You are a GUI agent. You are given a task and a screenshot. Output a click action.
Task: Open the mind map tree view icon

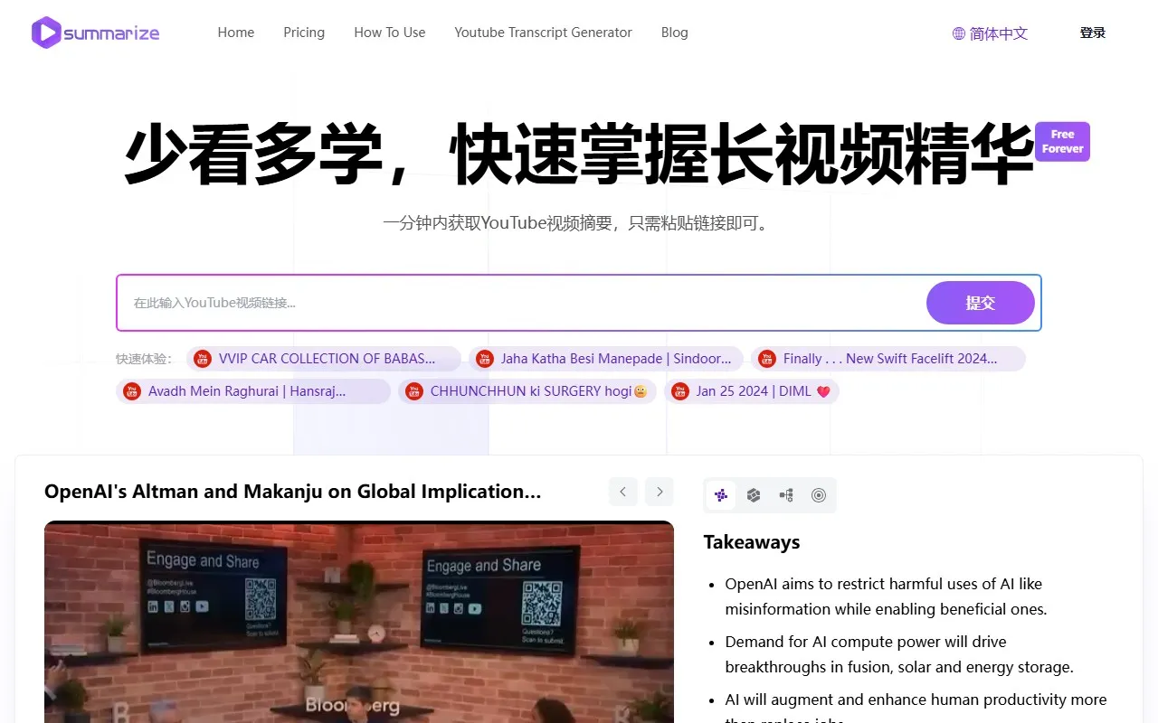(x=786, y=495)
